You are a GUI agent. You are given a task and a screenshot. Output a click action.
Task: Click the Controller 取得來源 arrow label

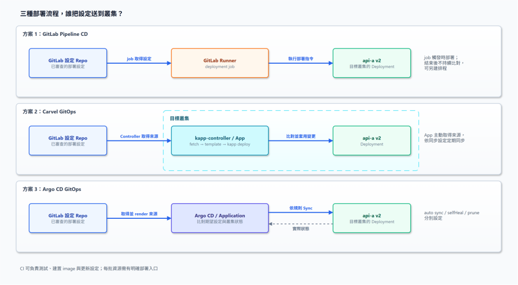(x=139, y=136)
